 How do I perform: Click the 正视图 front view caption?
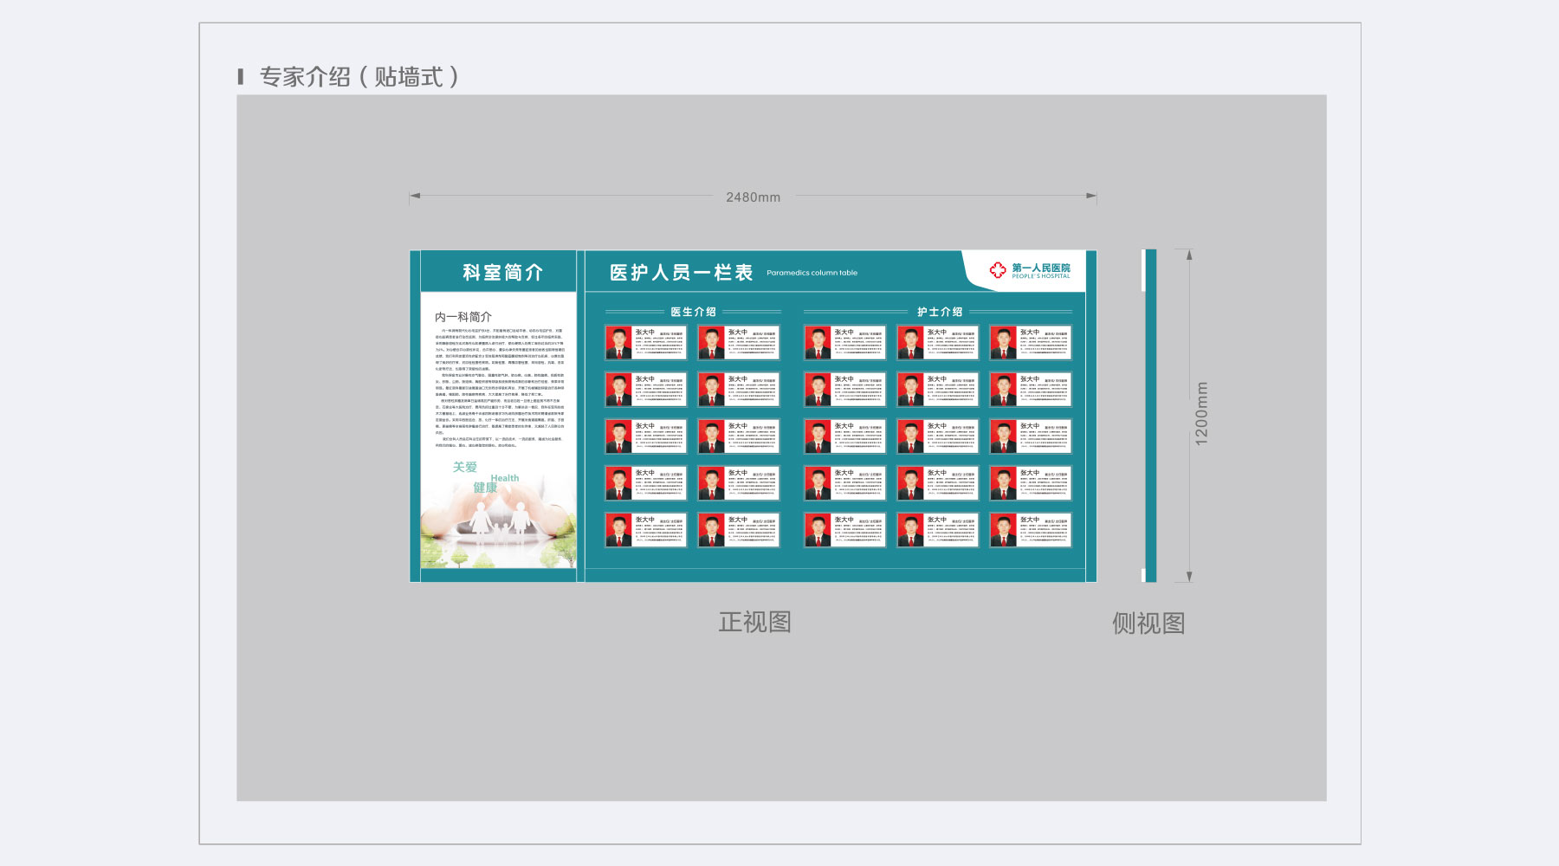754,622
